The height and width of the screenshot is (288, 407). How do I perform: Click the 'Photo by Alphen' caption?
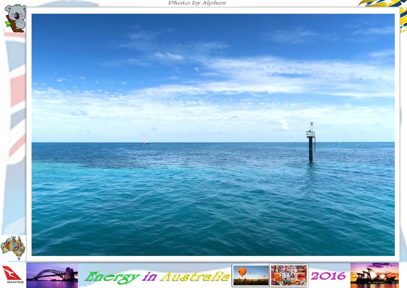pos(197,3)
